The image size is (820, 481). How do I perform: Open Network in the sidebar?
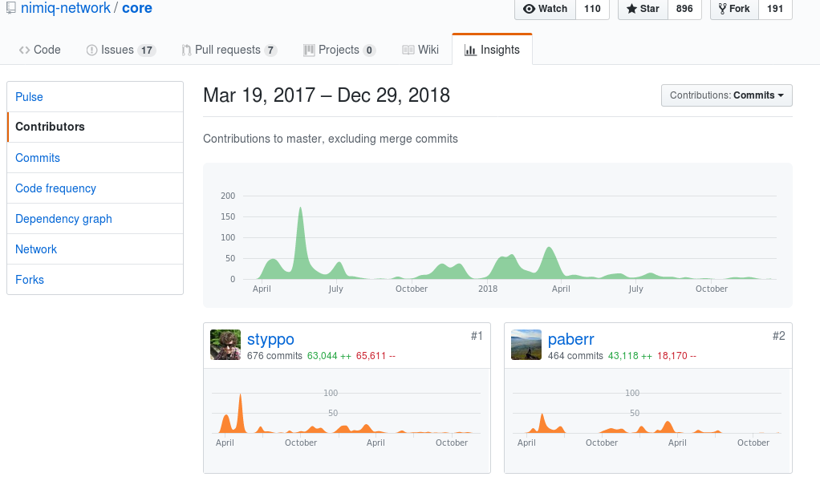[95, 249]
